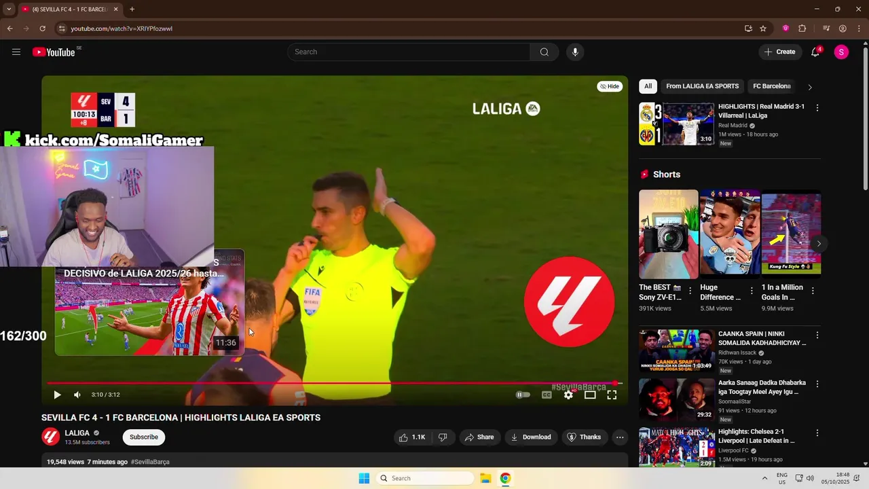Open Highlights: Chelsea 2-1 Liverpool title

click(x=756, y=436)
